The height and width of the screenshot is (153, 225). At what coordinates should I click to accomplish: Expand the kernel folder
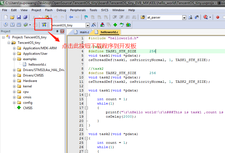pos(14,87)
